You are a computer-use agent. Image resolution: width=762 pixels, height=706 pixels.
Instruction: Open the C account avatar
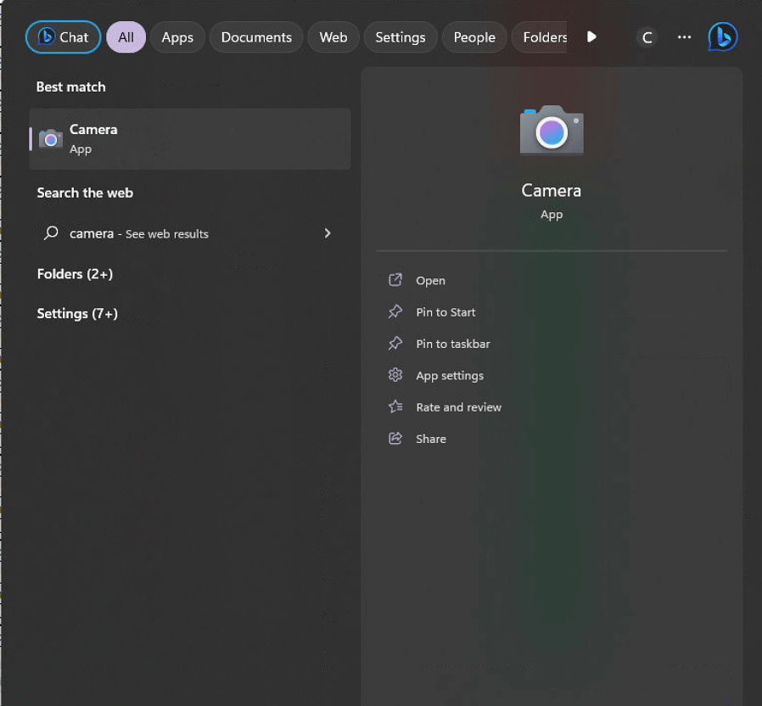[x=647, y=37]
